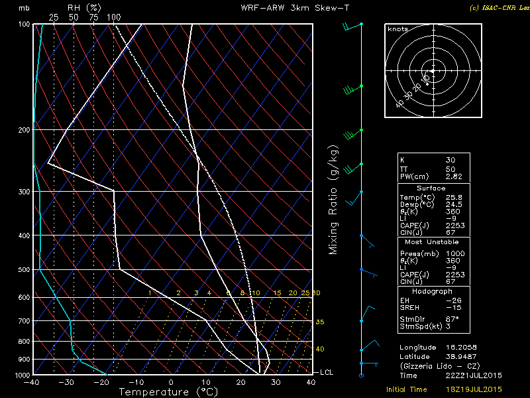Click the RH (%) axis label

click(84, 8)
